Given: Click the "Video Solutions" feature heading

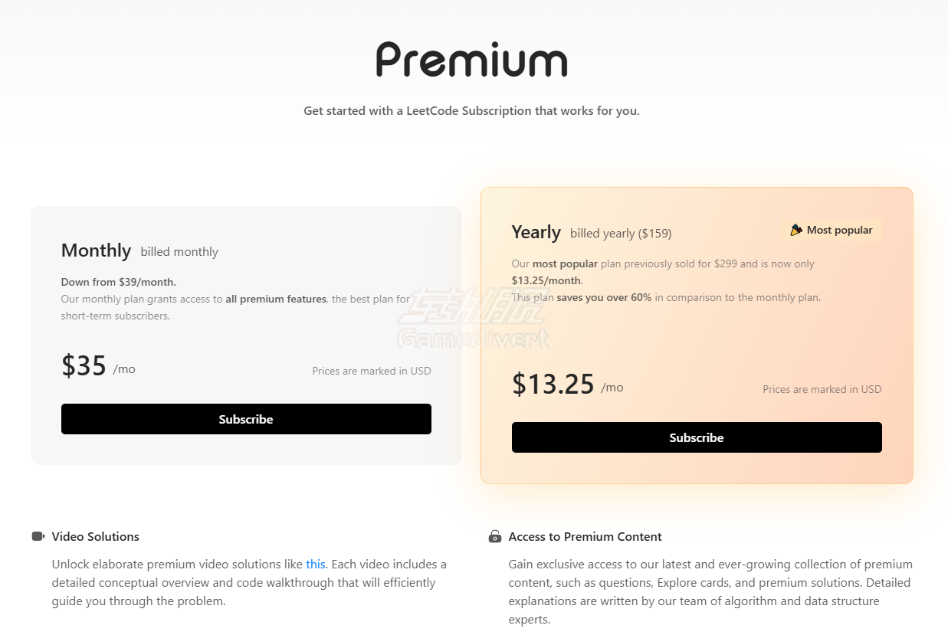Looking at the screenshot, I should pyautogui.click(x=96, y=536).
